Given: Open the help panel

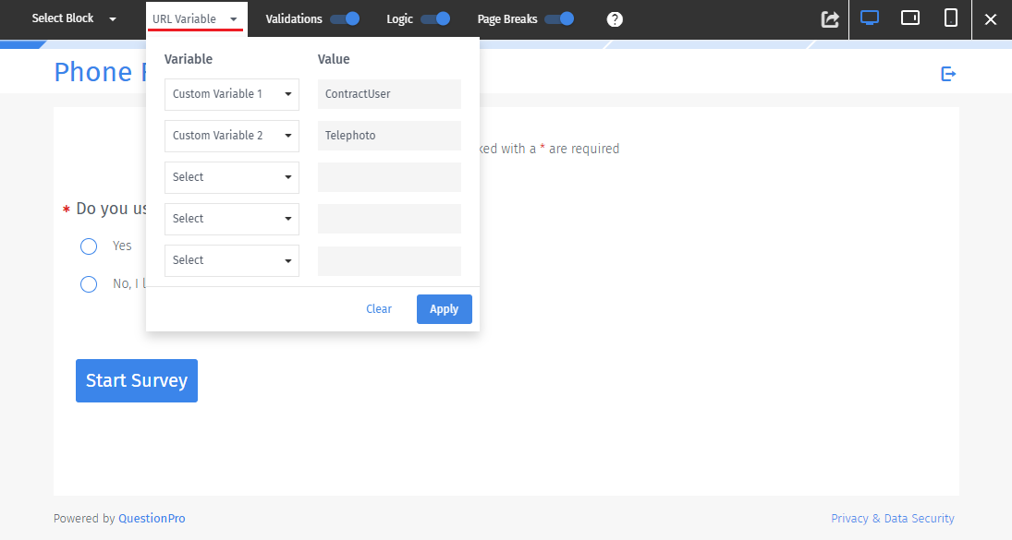Looking at the screenshot, I should coord(615,18).
